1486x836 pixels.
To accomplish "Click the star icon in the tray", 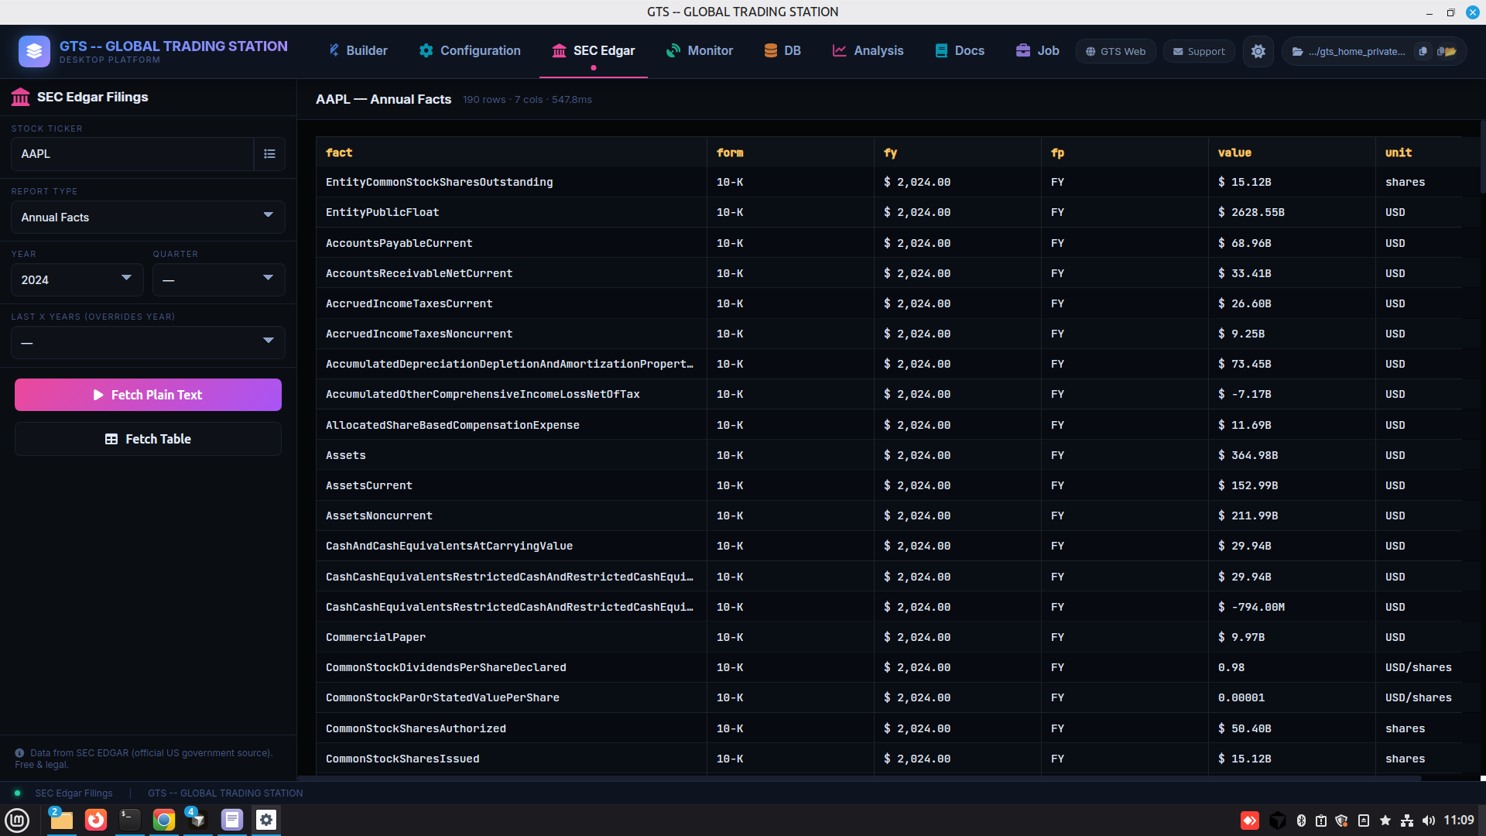I will click(1385, 821).
